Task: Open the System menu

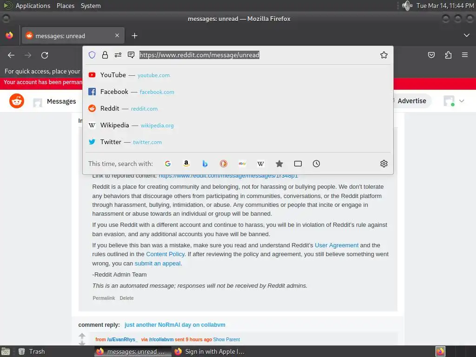Action: click(x=91, y=6)
